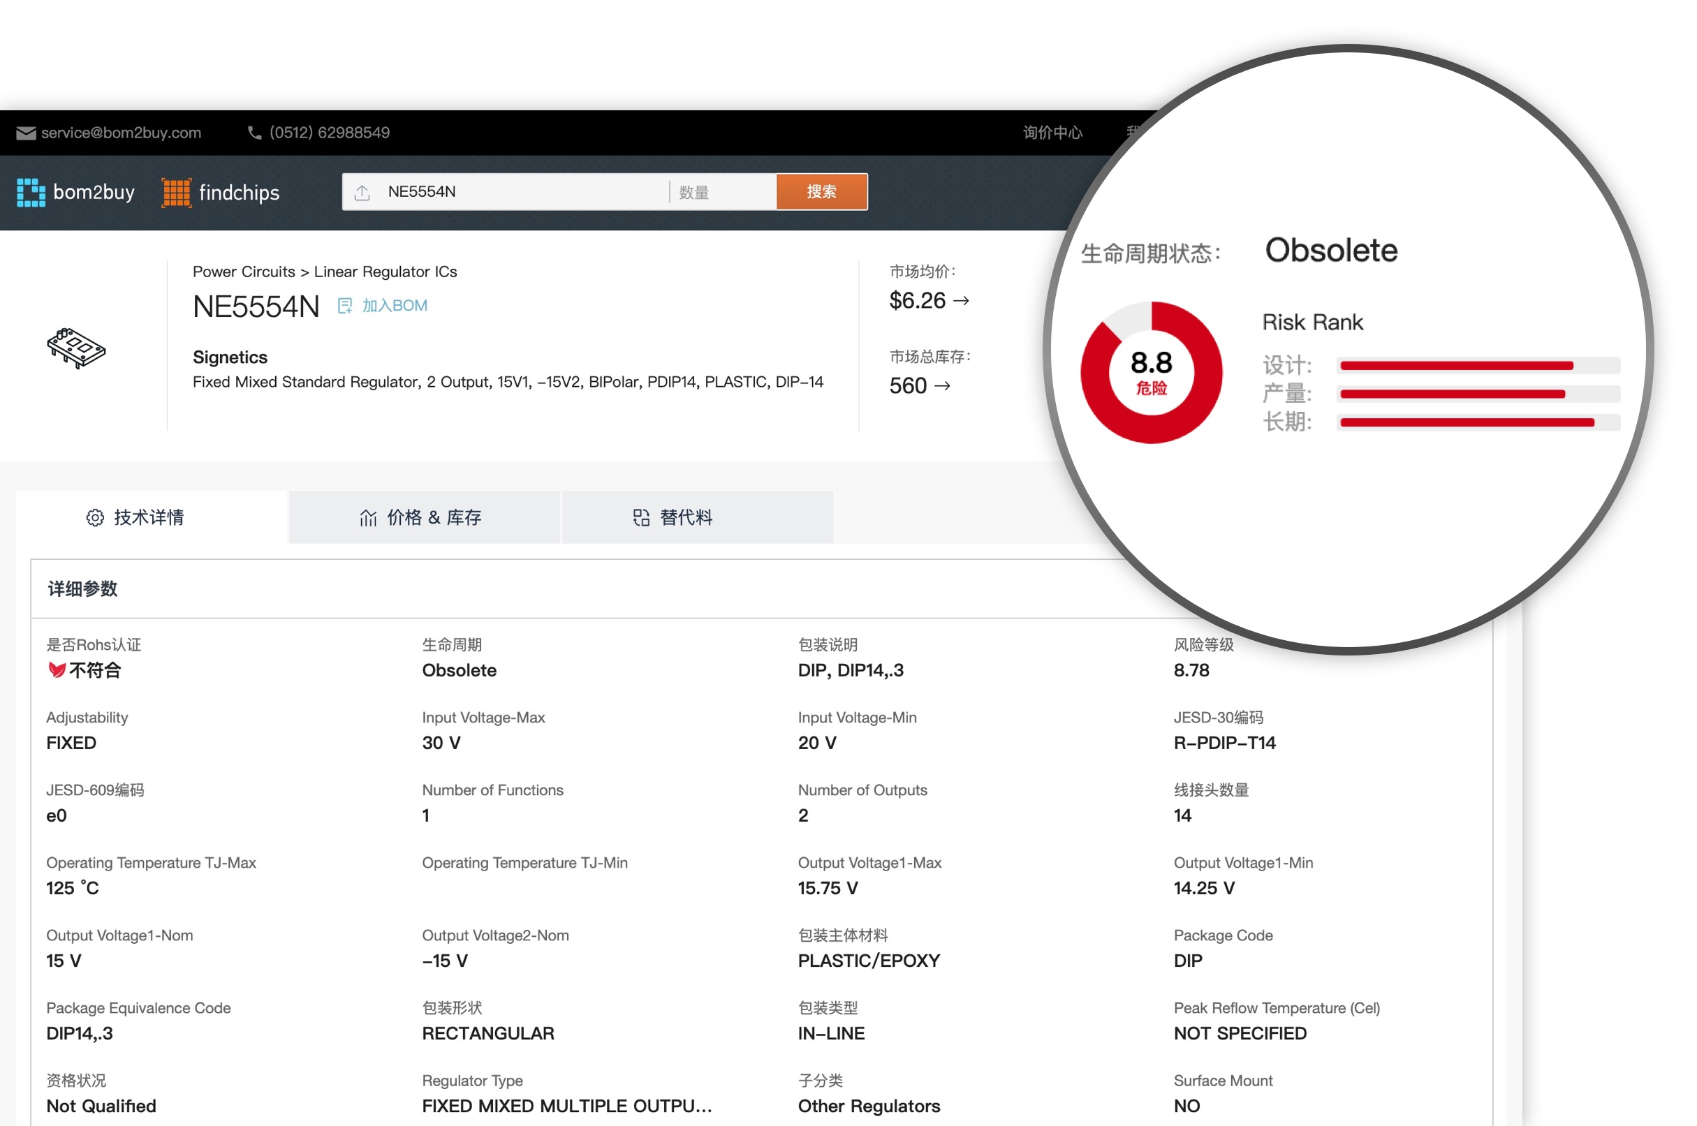
Task: Click the arrow next to 560 stock
Action: (x=942, y=386)
